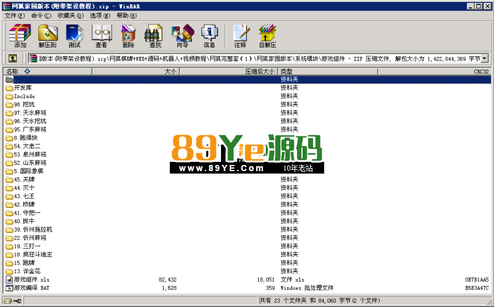Click the 0E7B1AA5 CRC32 value

click(x=477, y=280)
